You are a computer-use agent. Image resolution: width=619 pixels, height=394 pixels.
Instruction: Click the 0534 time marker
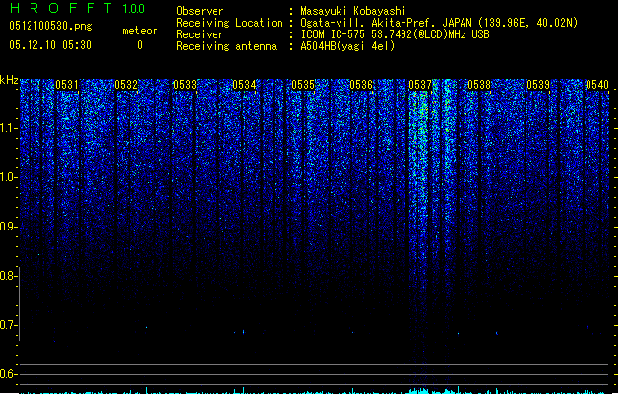[244, 85]
